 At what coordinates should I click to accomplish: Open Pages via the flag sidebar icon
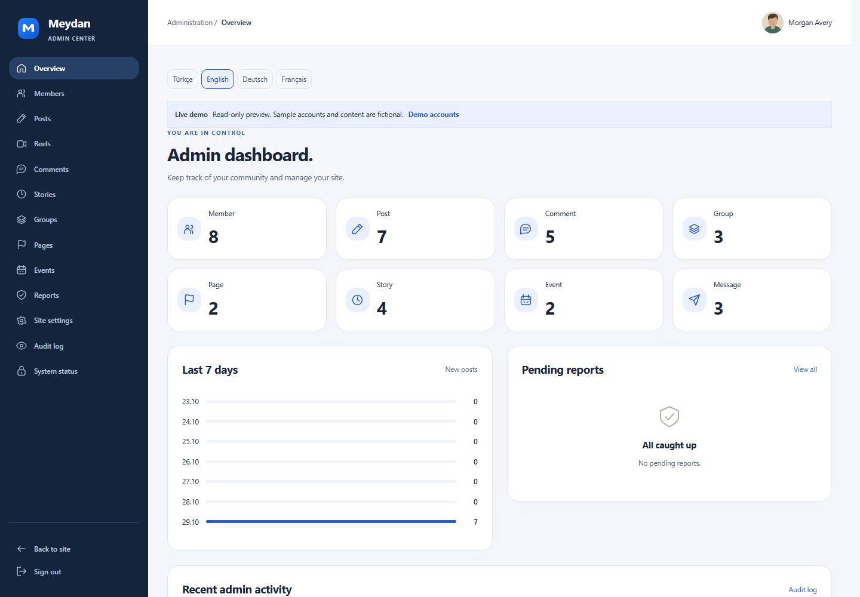coord(21,245)
